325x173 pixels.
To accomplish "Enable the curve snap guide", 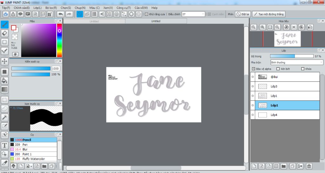I will point(124,14).
